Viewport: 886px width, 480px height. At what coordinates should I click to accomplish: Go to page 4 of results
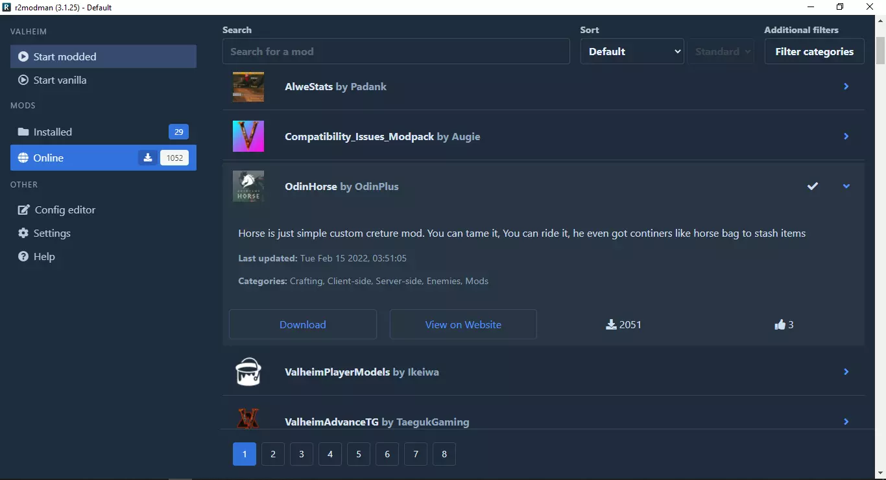pos(330,454)
